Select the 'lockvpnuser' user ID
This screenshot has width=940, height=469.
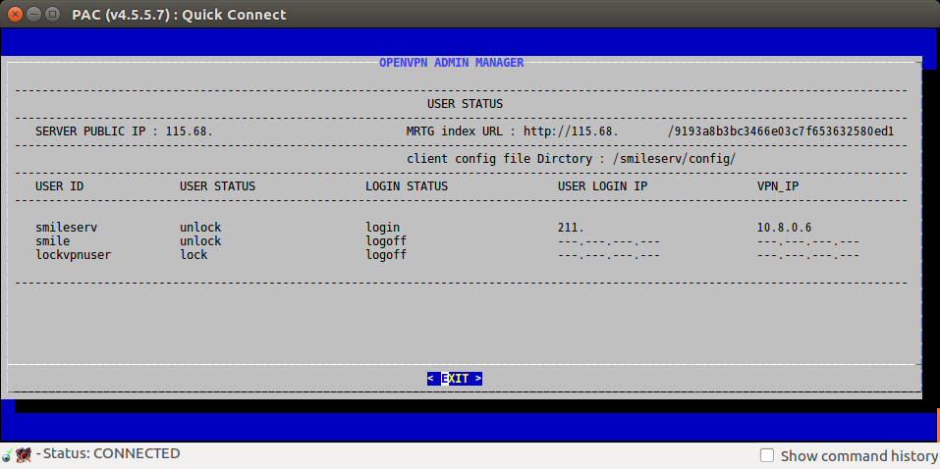73,255
